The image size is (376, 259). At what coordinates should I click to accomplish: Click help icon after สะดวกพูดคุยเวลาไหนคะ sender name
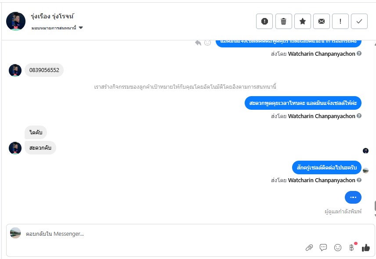tap(359, 116)
